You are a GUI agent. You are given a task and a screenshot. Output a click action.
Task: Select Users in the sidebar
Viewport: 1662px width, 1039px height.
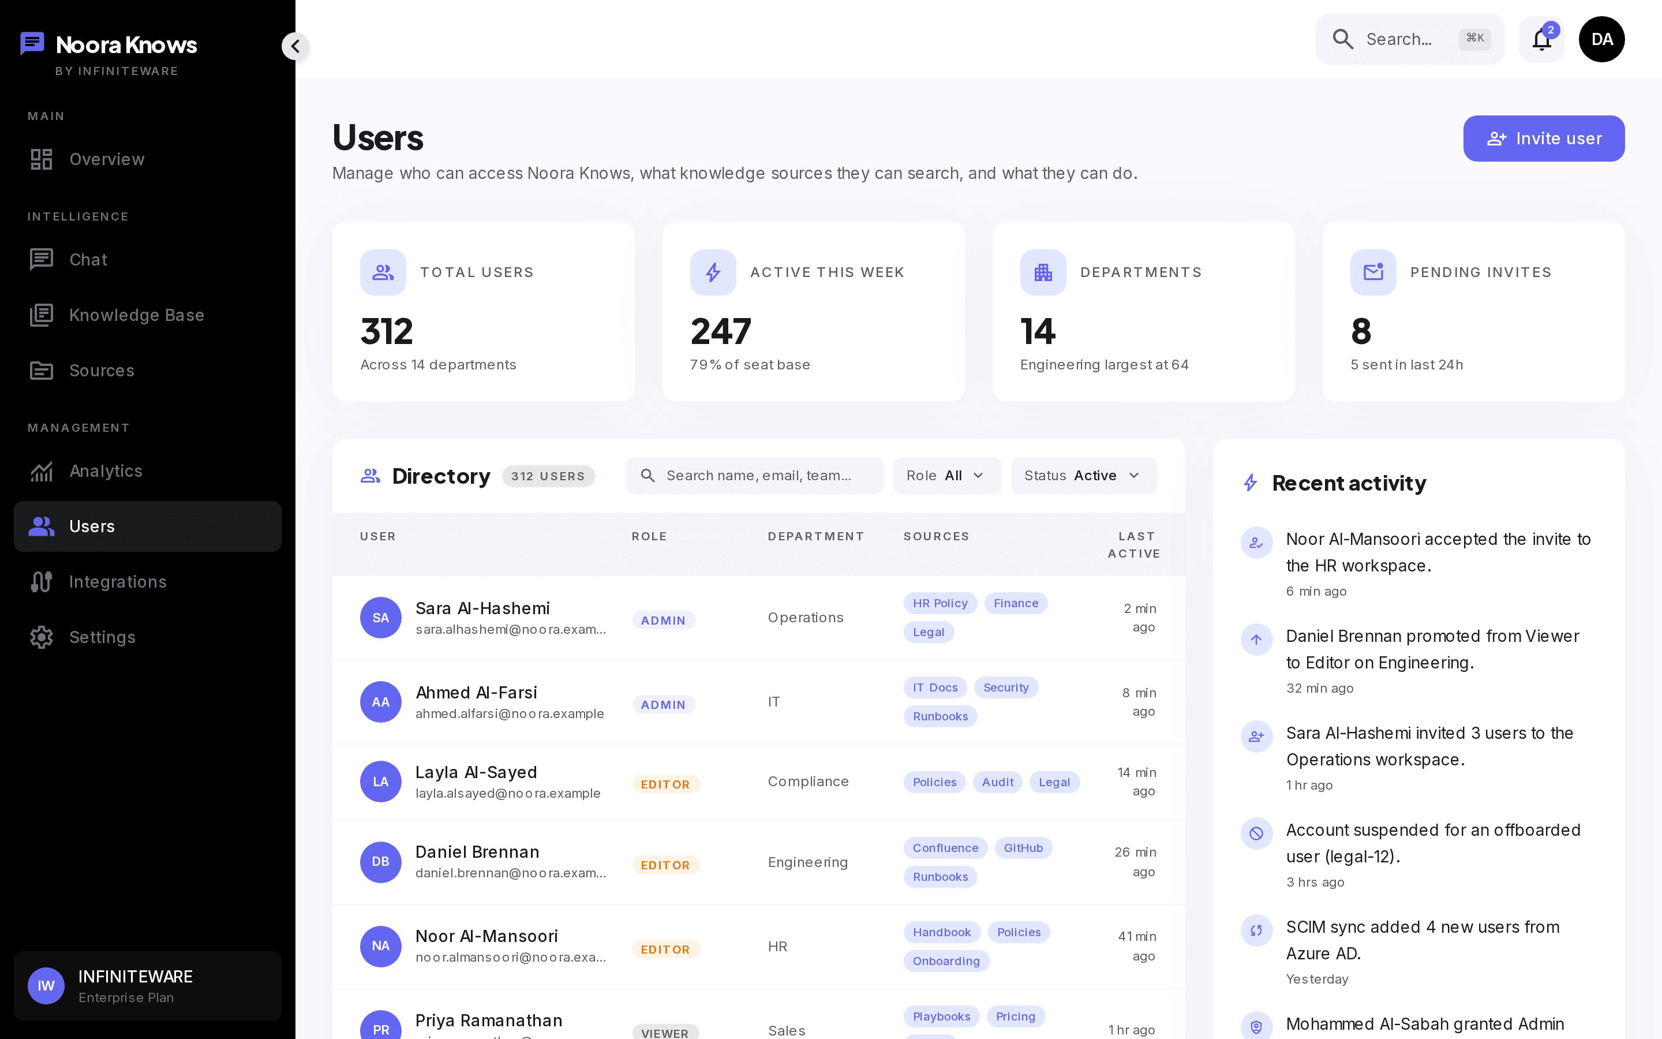click(148, 526)
